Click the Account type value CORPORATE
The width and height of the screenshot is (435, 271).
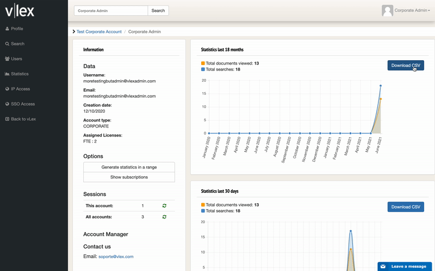click(x=96, y=126)
